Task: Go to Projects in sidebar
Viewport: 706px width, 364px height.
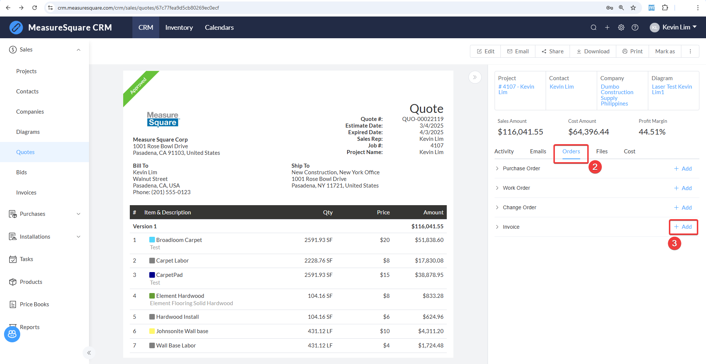Action: tap(26, 71)
